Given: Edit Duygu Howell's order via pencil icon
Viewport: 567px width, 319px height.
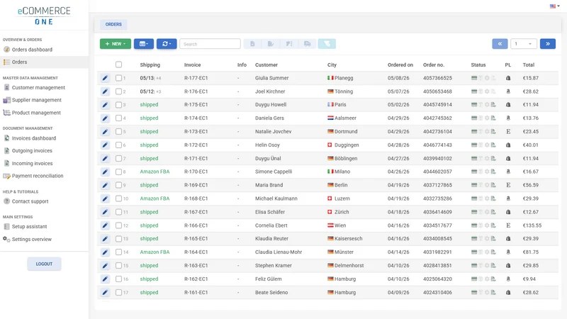Looking at the screenshot, I should 105,105.
